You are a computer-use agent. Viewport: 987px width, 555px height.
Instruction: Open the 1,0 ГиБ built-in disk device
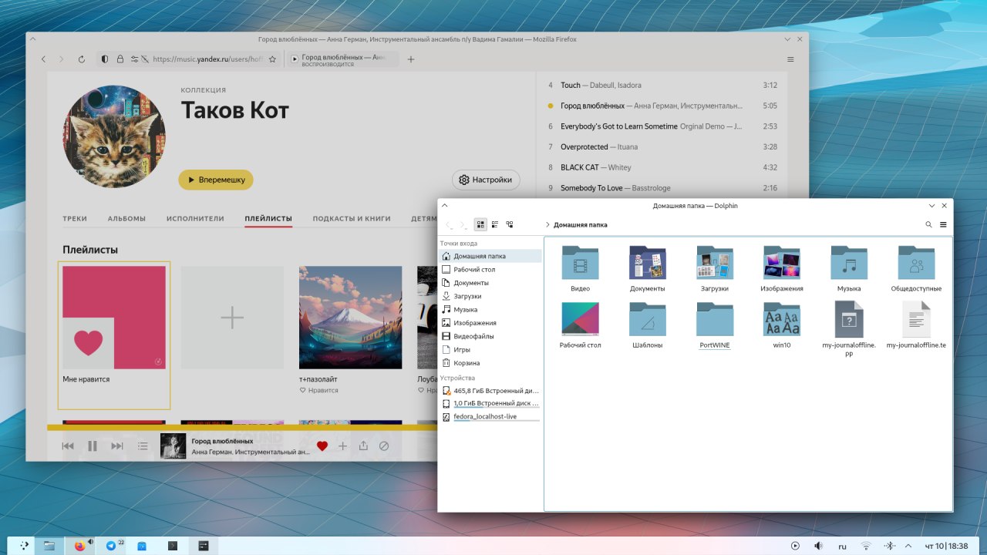pyautogui.click(x=490, y=403)
